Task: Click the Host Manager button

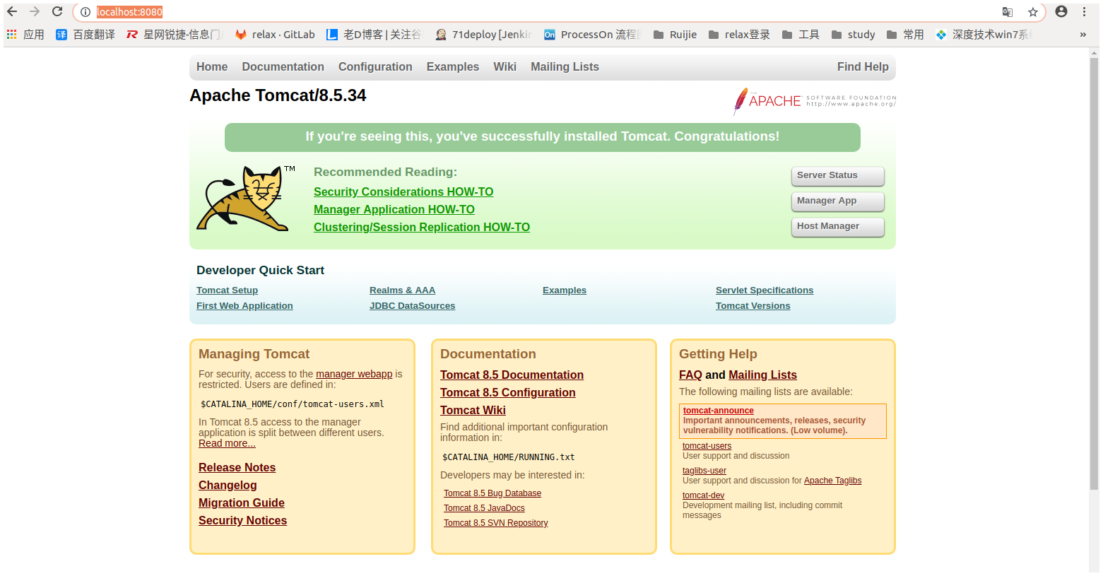Action: click(x=837, y=227)
